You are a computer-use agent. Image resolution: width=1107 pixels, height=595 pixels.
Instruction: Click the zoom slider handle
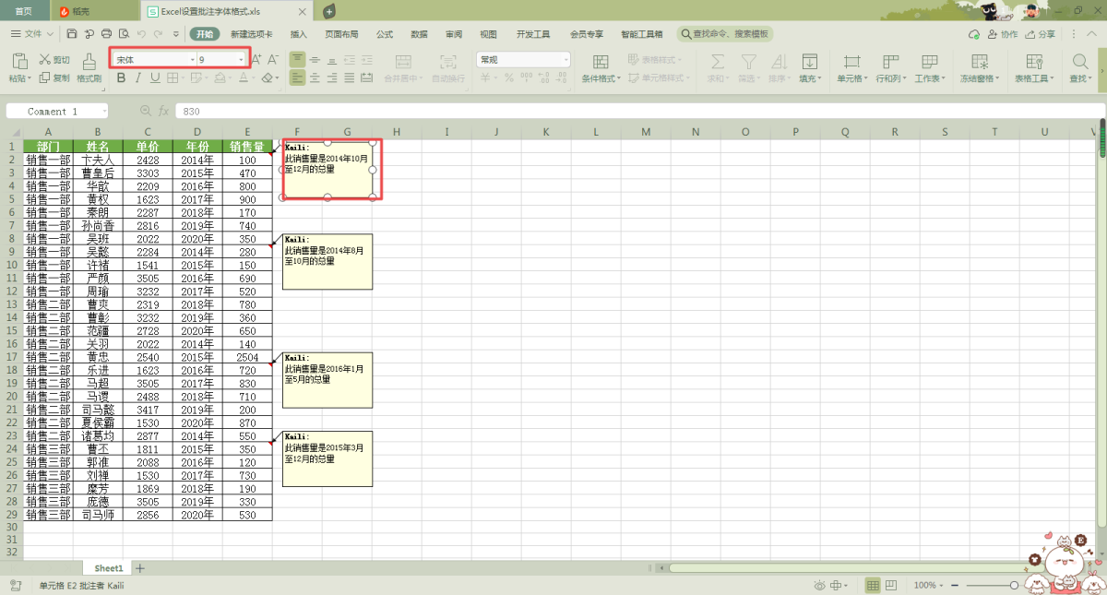(x=1015, y=586)
